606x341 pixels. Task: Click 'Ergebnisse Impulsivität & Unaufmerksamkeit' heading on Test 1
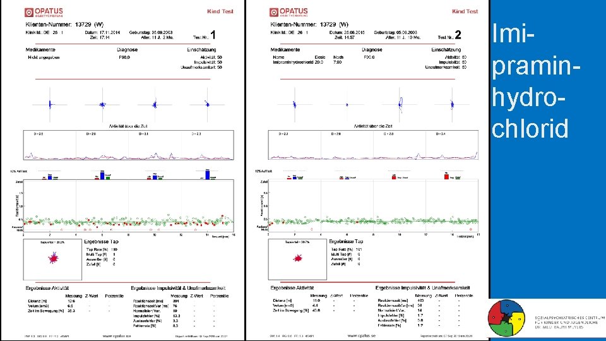click(x=178, y=288)
